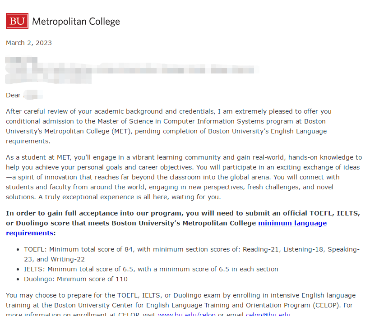Click the bold In order to gain full acceptance text
The height and width of the screenshot is (316, 370).
coord(183,223)
